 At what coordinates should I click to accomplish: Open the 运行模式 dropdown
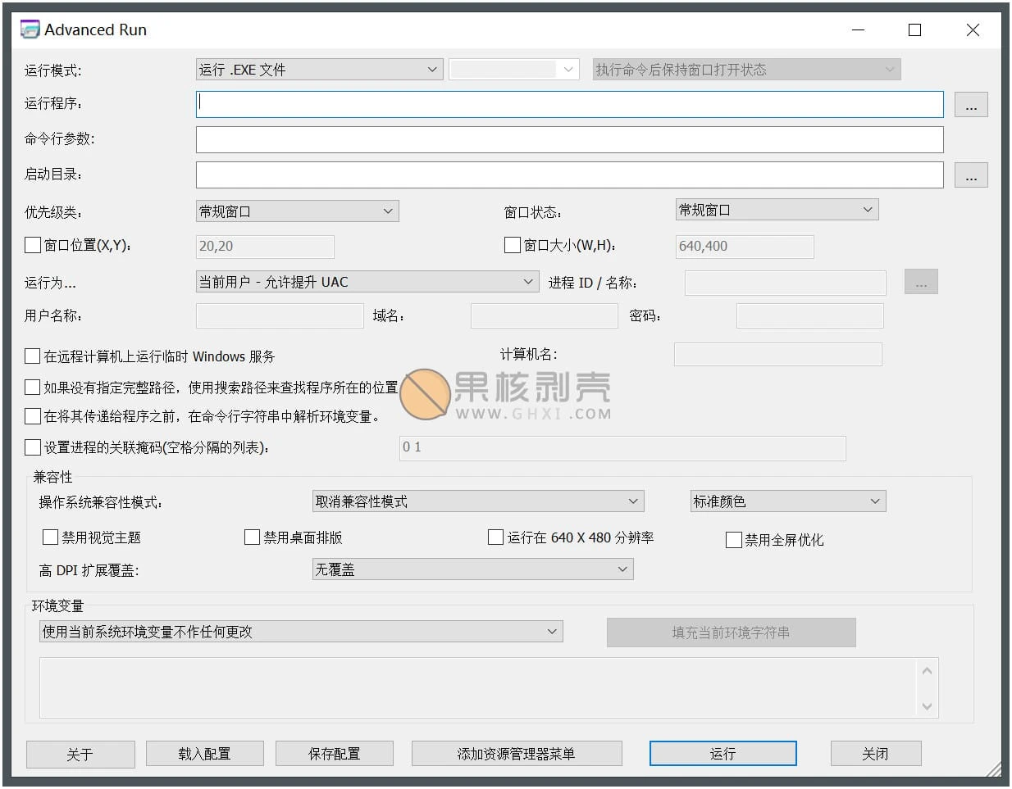pyautogui.click(x=320, y=70)
